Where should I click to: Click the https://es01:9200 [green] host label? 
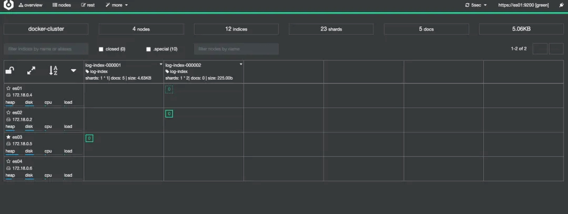click(x=523, y=5)
